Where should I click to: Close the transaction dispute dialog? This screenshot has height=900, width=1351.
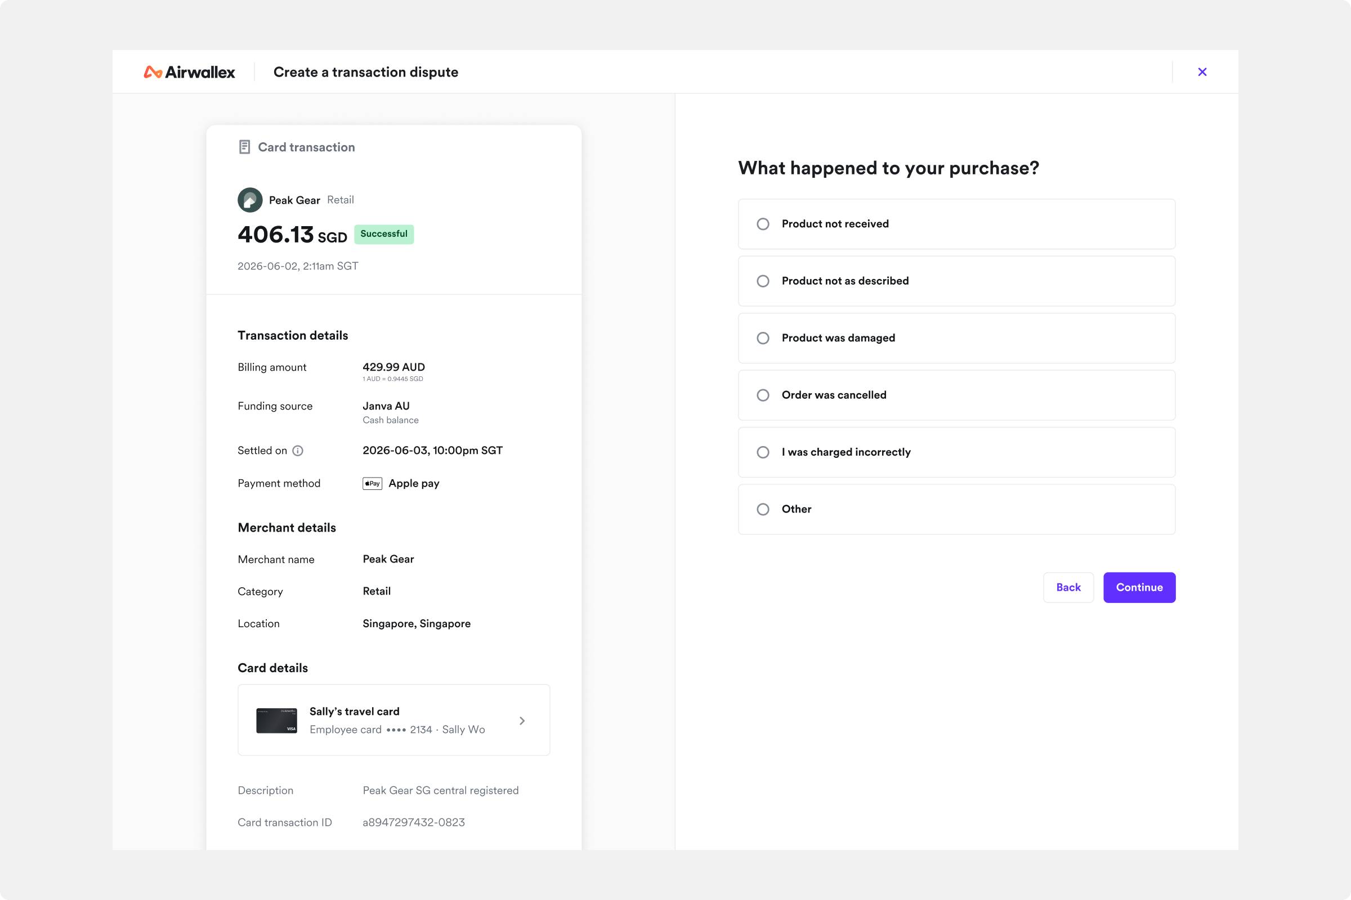[x=1202, y=72]
